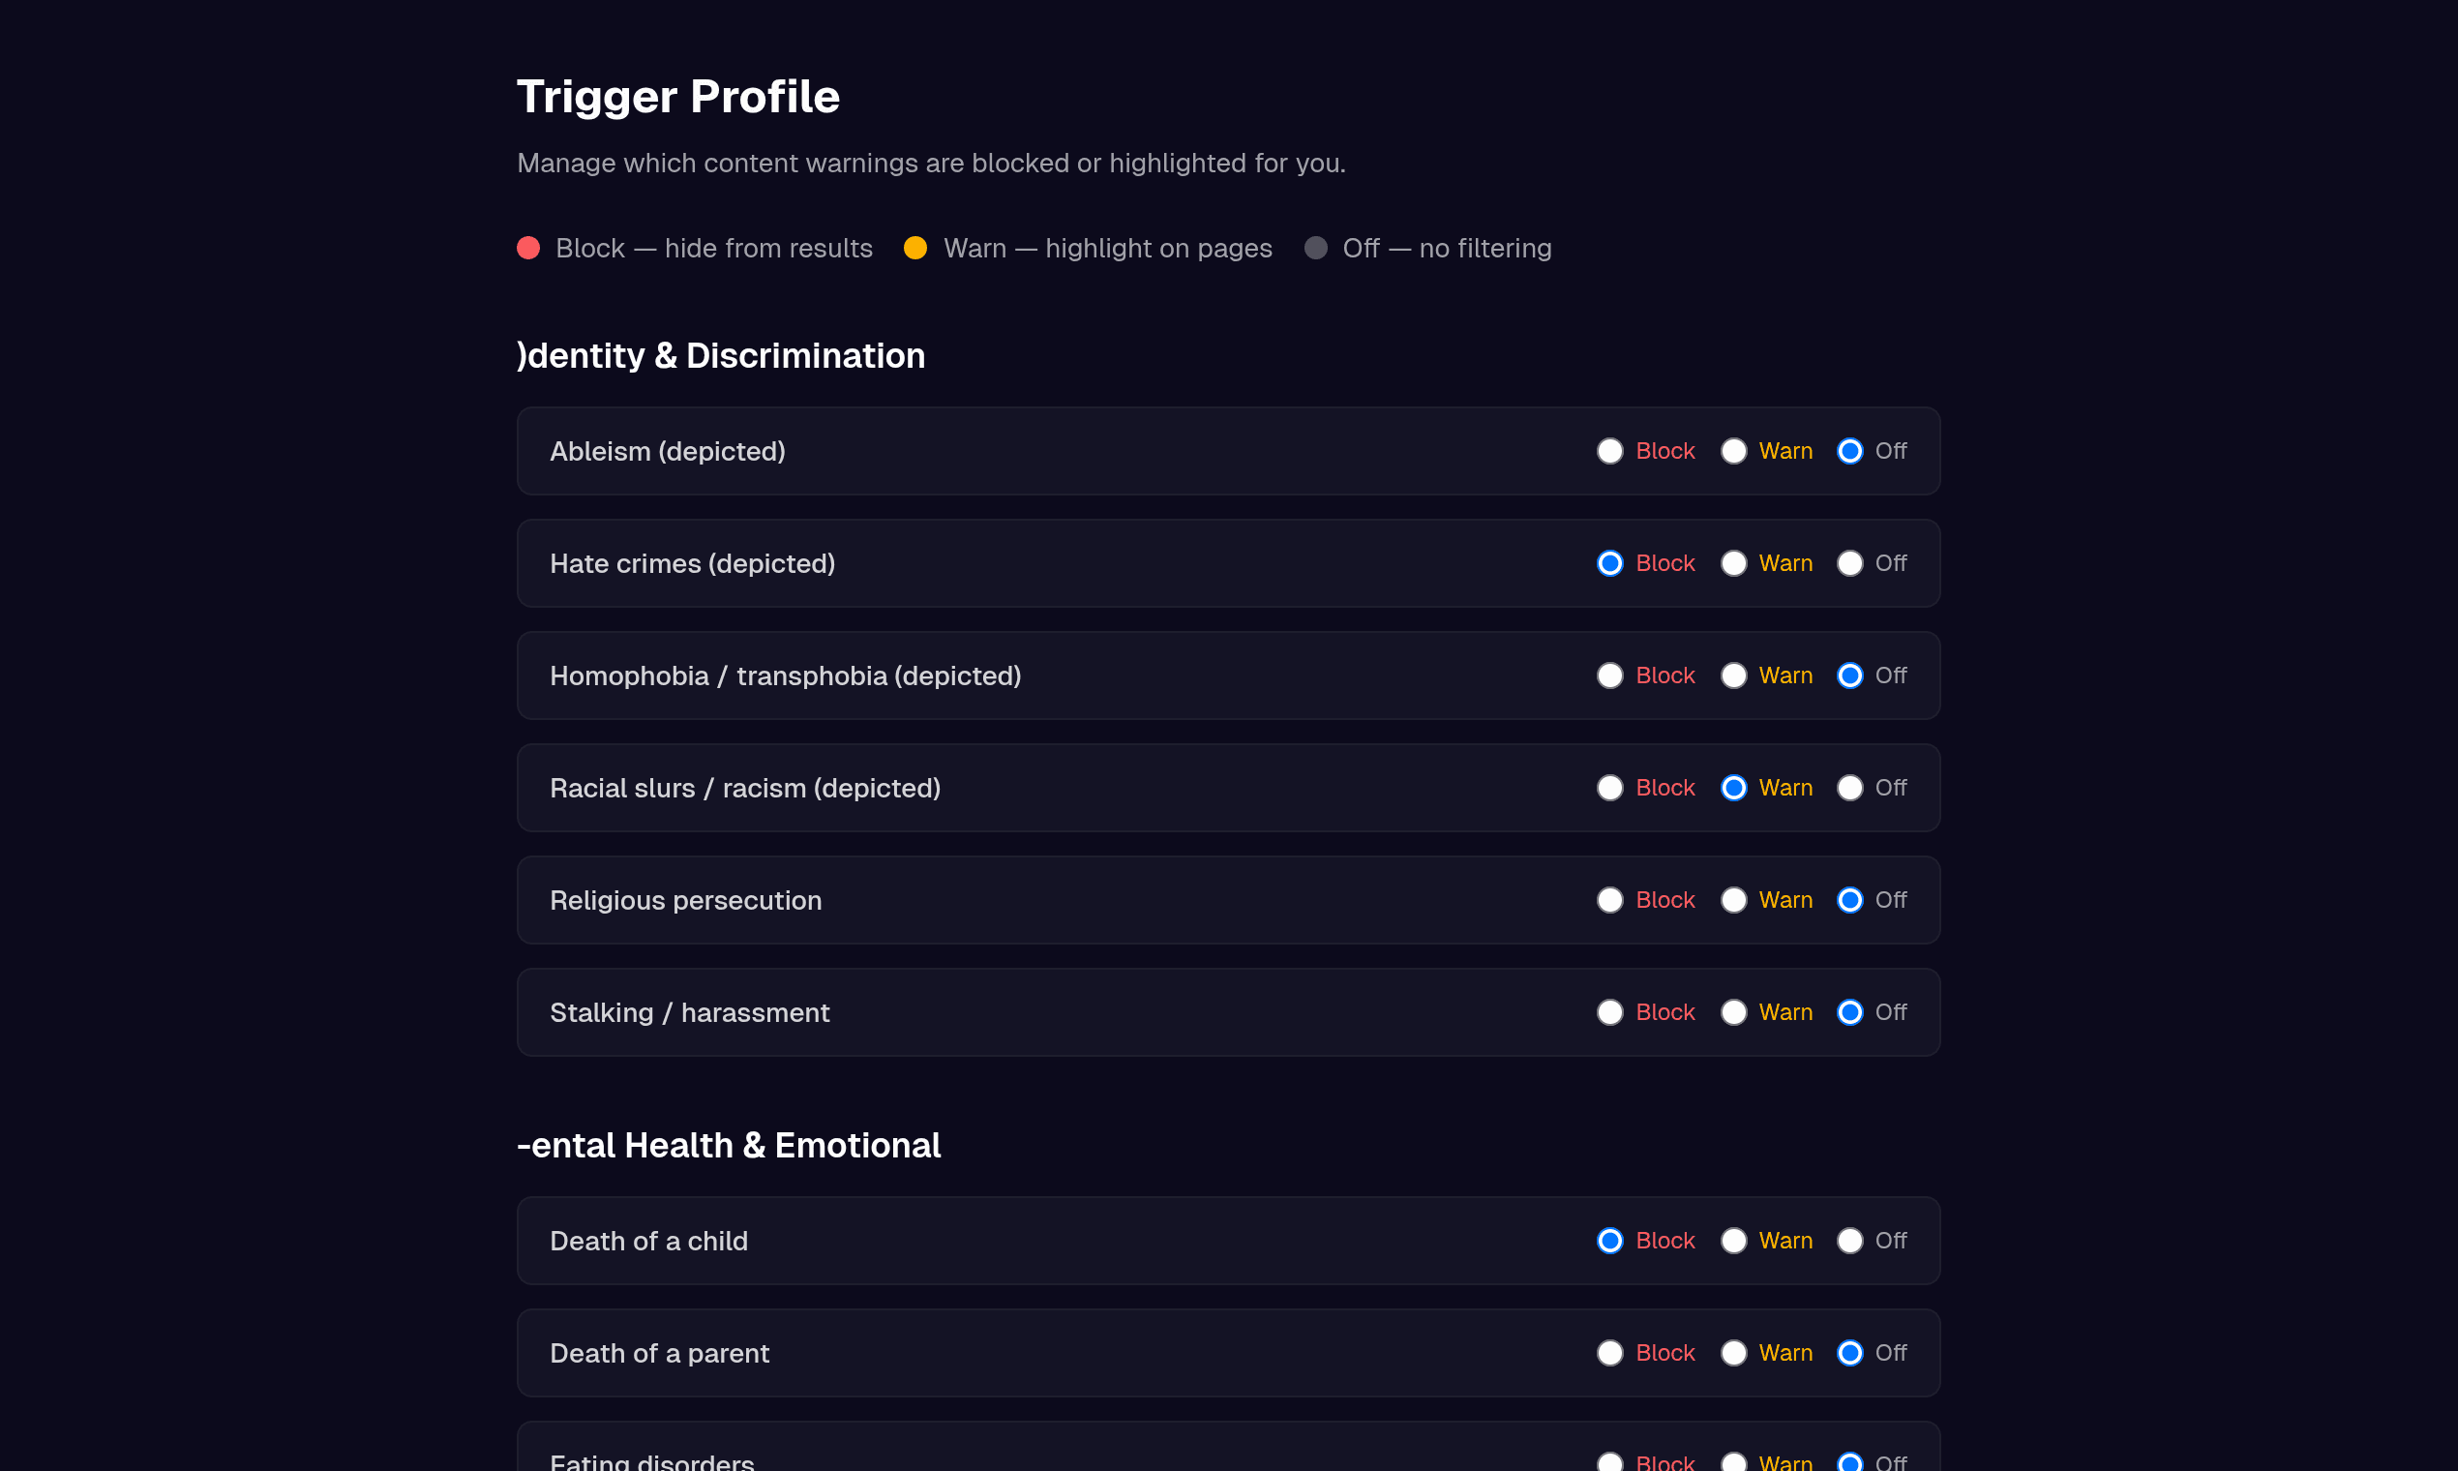The height and width of the screenshot is (1471, 2458).
Task: Set Ableism (depicted) to Warn
Action: [x=1733, y=451]
